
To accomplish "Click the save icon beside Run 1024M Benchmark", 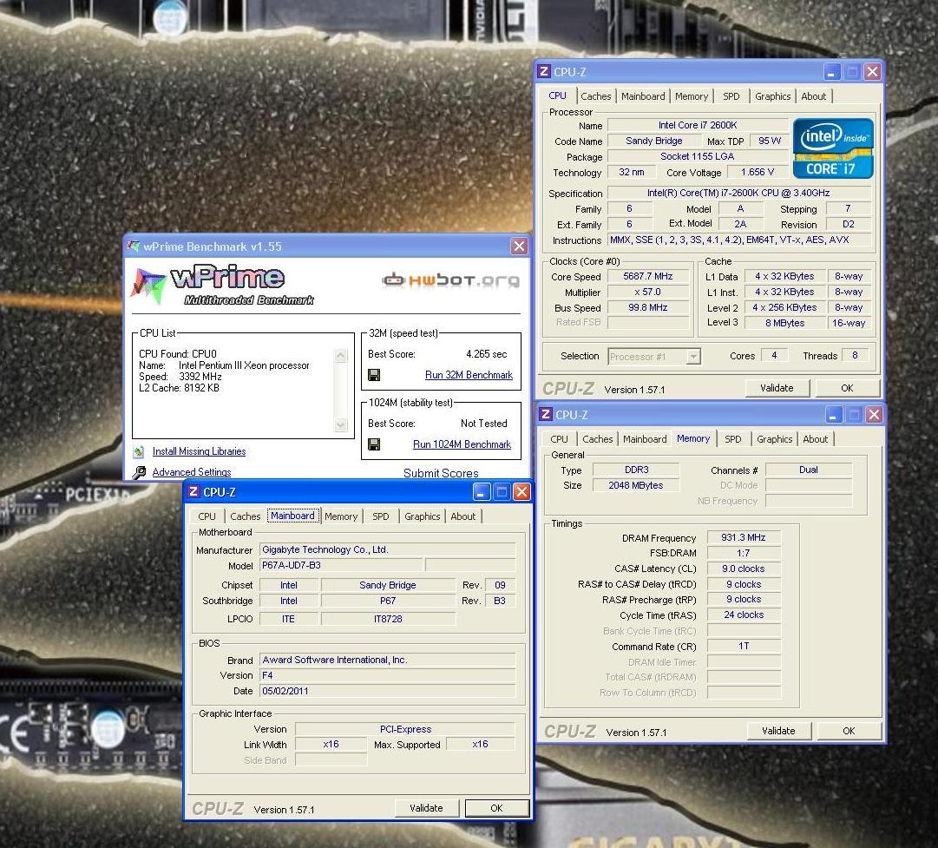I will click(x=374, y=444).
